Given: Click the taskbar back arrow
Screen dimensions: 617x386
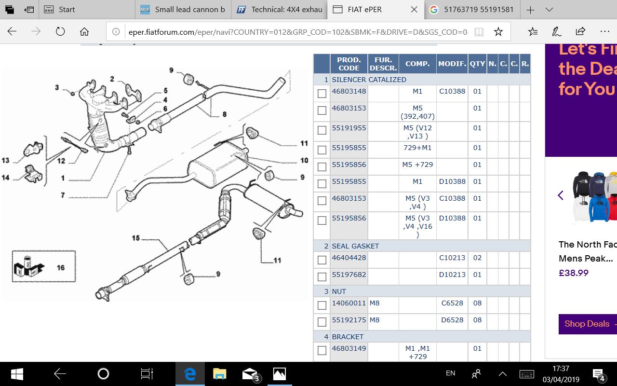Looking at the screenshot, I should pos(60,374).
